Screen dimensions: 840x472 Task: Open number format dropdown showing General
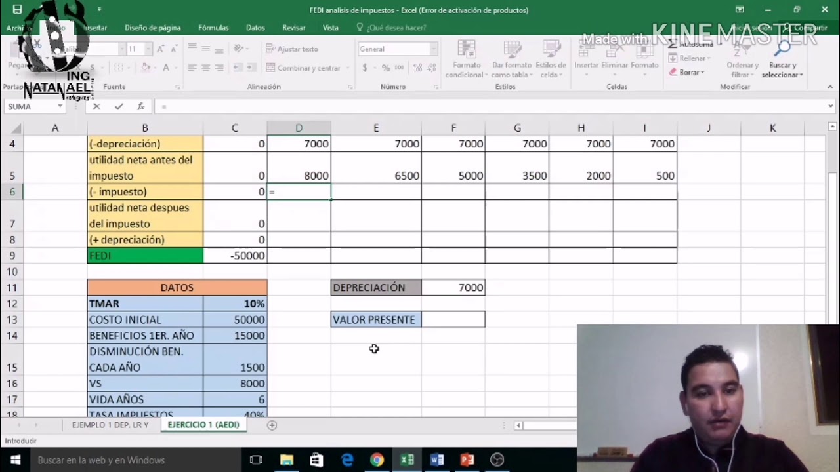tap(433, 49)
